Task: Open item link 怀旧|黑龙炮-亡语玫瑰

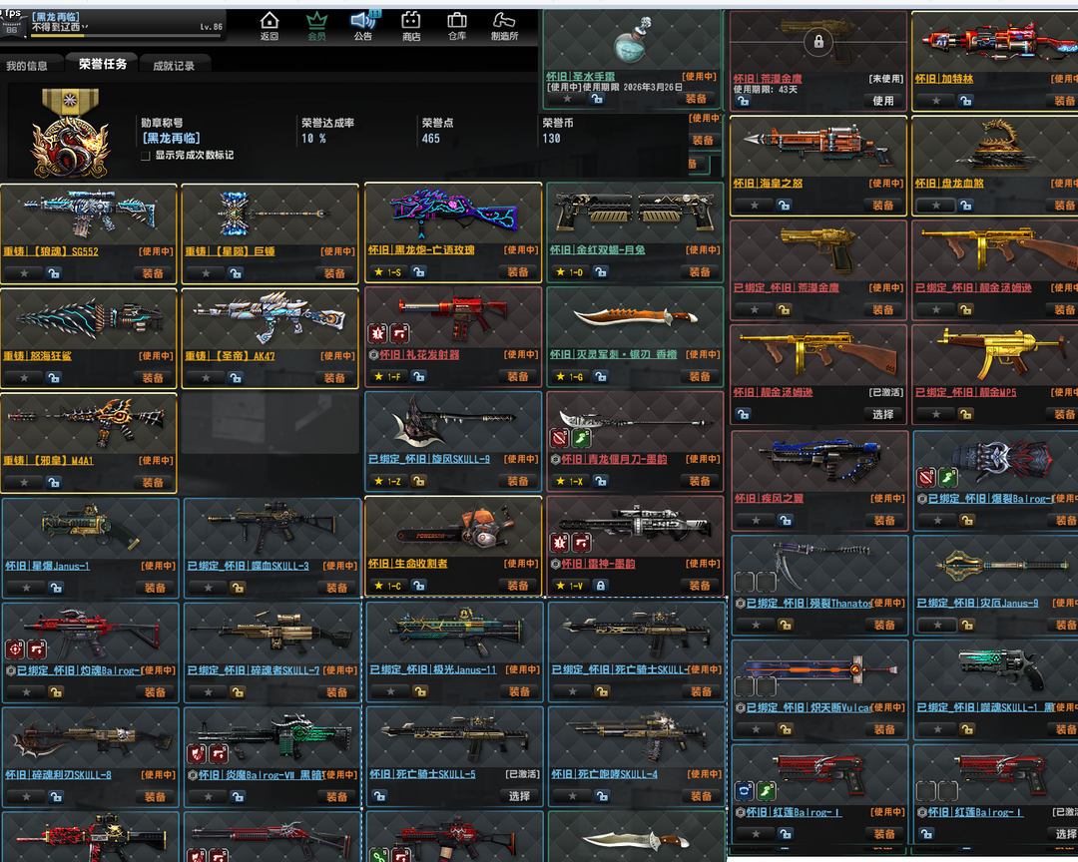Action: click(x=421, y=250)
